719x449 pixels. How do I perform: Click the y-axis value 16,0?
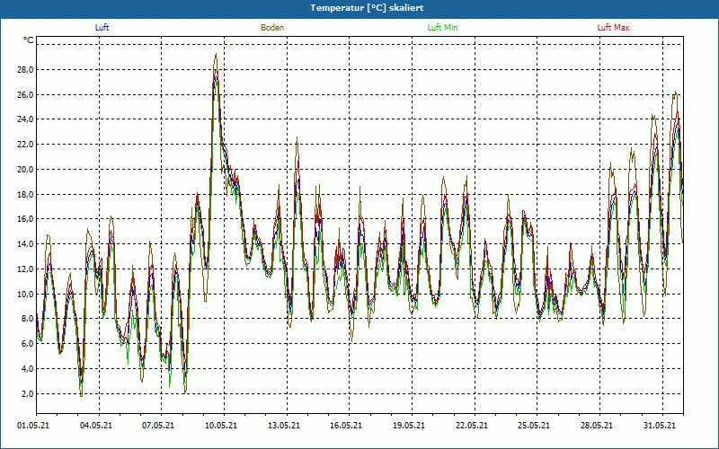click(25, 219)
